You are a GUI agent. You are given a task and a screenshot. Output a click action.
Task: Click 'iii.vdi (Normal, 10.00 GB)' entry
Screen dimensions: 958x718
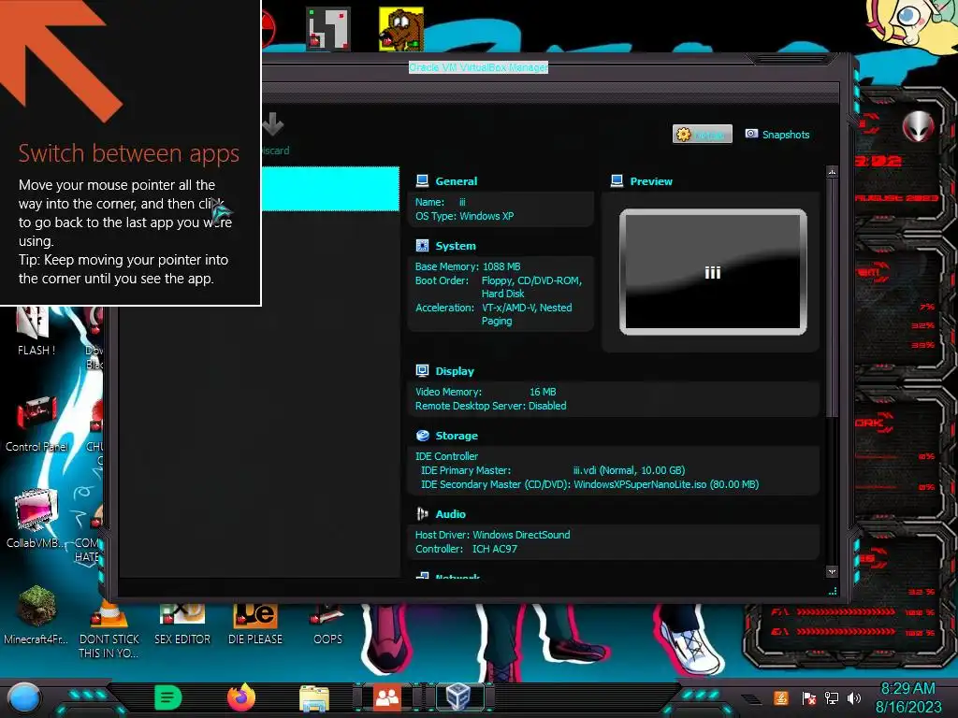point(629,470)
